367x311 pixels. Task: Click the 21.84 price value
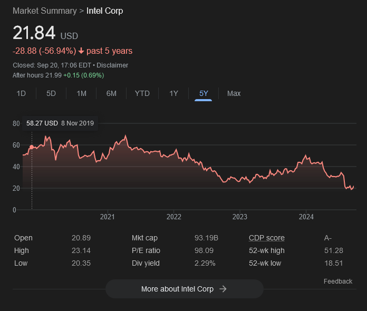tap(34, 33)
